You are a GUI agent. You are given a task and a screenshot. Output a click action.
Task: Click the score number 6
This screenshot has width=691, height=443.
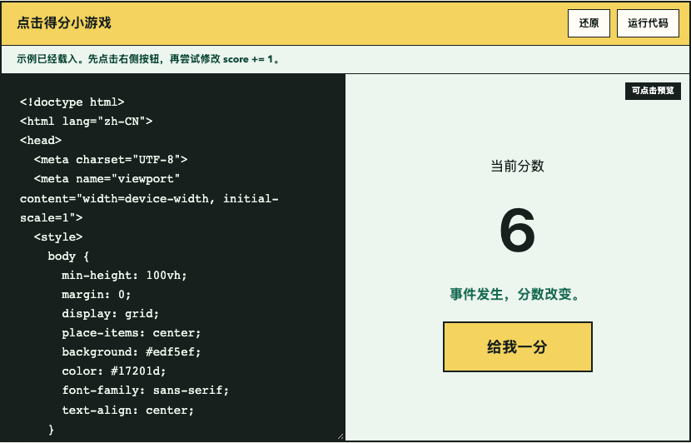pyautogui.click(x=517, y=231)
